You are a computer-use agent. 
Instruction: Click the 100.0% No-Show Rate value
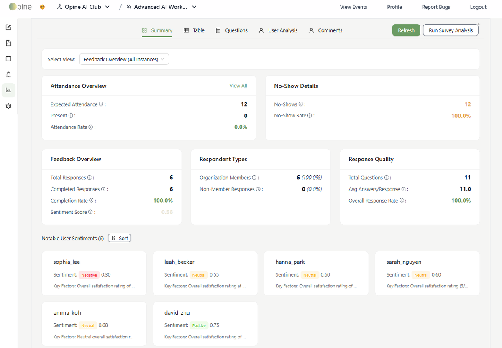[461, 116]
